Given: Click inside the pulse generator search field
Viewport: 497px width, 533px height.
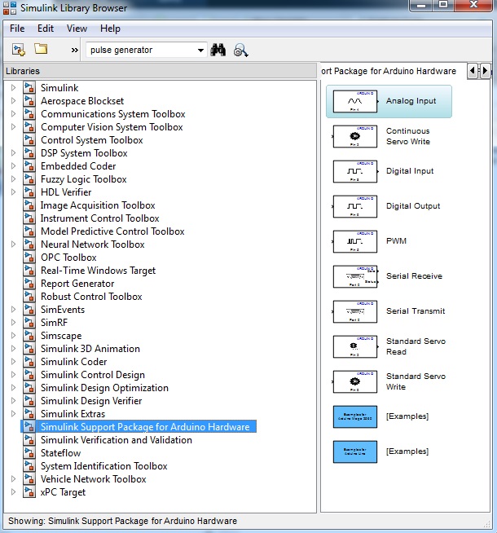Looking at the screenshot, I should 142,50.
